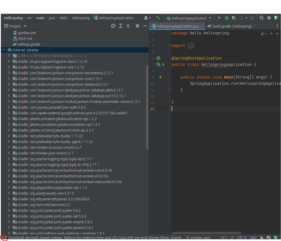
Task: Expand the folded import block on line 3
Action: click(170, 46)
